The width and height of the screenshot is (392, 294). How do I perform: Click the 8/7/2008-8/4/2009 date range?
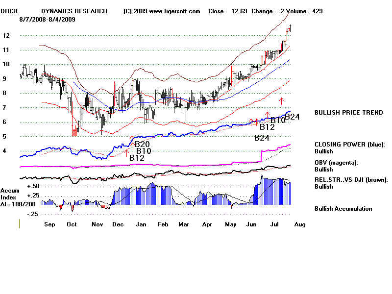click(47, 20)
